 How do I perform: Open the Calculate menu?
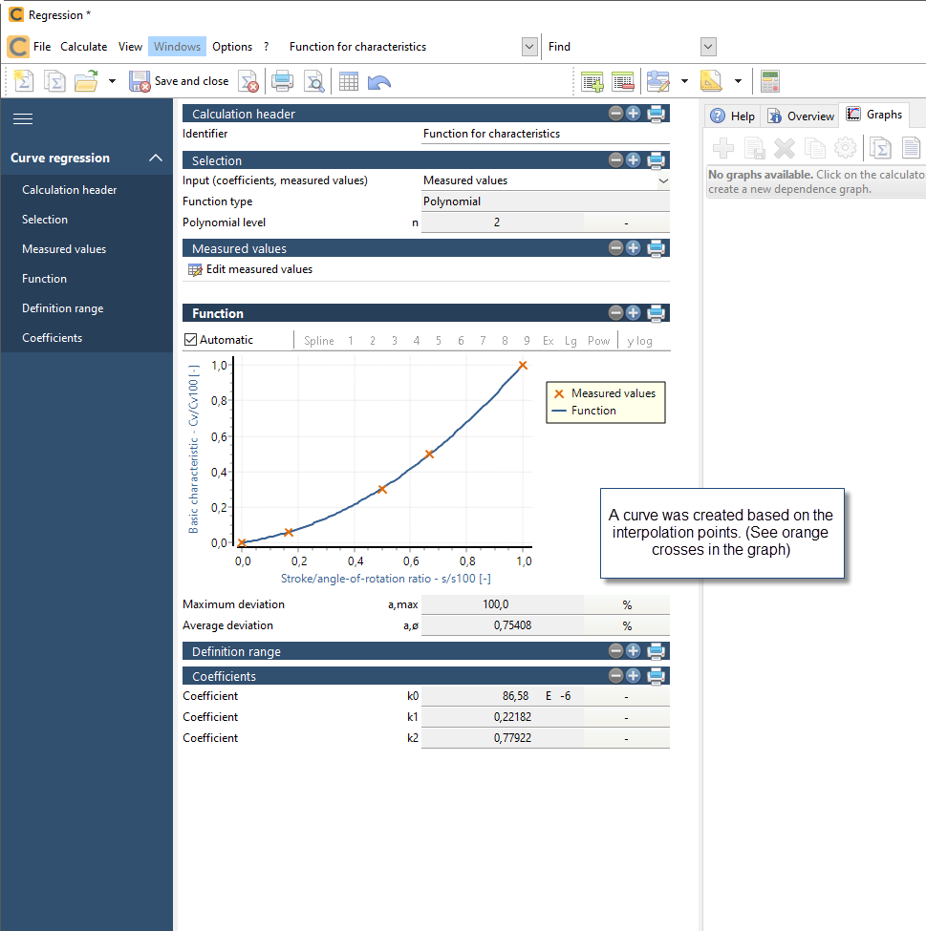click(83, 46)
